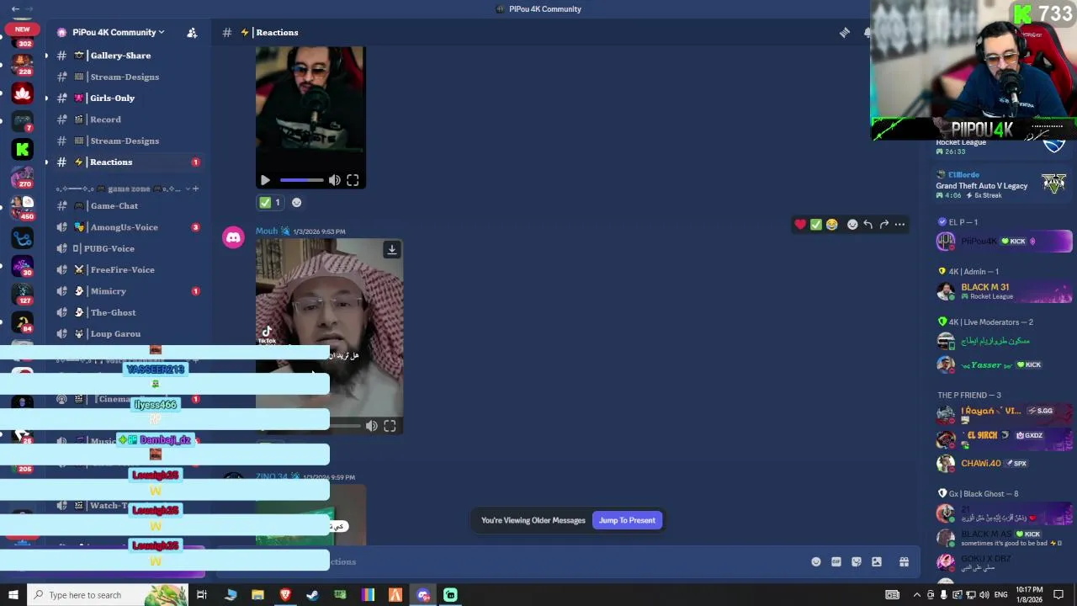Open the GIF picker
This screenshot has width=1077, height=606.
(x=836, y=561)
